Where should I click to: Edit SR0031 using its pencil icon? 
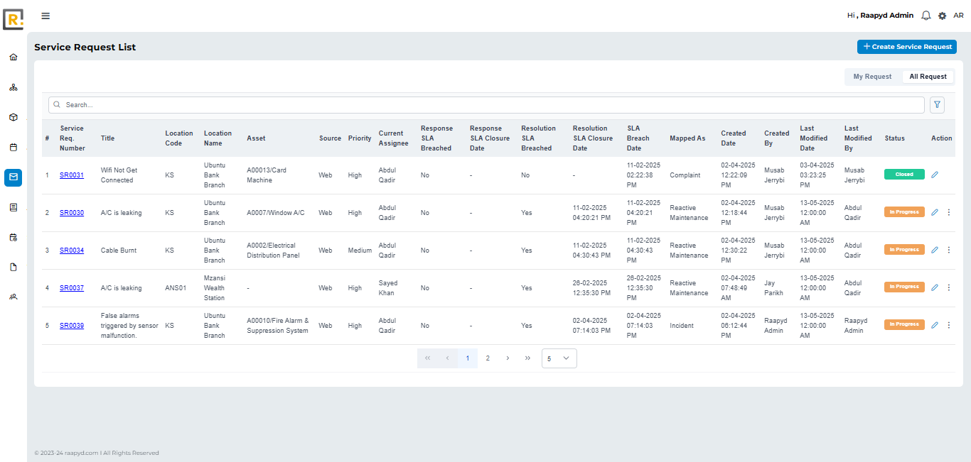point(934,173)
